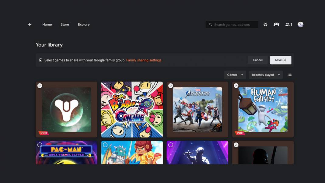Screen dimensions: 325x183
Task: Switch to the Store tab
Action: click(x=65, y=24)
